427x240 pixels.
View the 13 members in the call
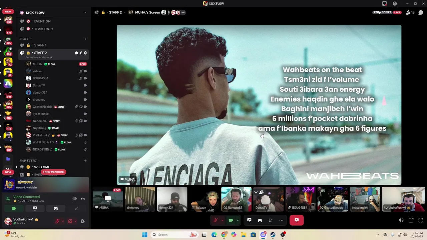pyautogui.click(x=410, y=12)
